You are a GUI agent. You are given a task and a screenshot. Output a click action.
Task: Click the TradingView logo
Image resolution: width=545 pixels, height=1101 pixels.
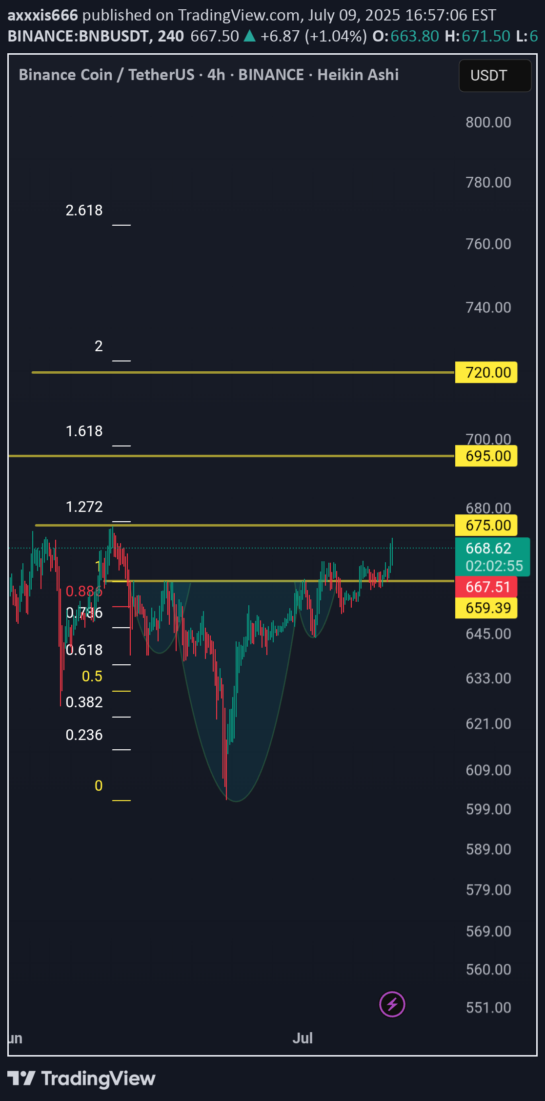coord(81,1078)
